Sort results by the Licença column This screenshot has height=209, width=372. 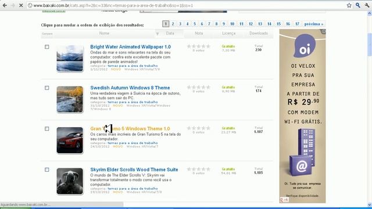tap(228, 34)
